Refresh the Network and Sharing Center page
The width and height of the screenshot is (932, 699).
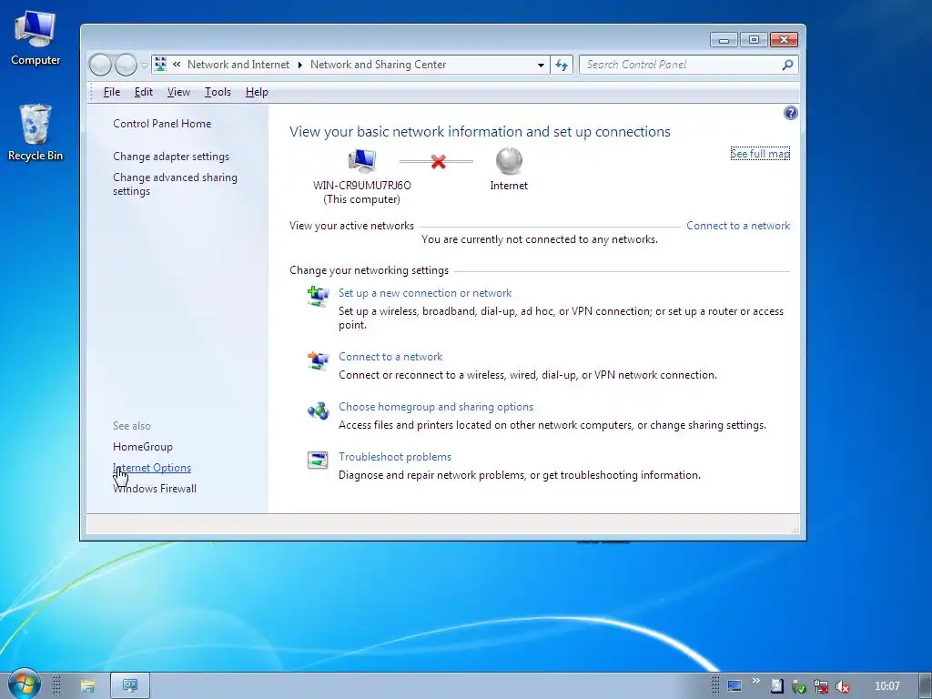tap(562, 65)
